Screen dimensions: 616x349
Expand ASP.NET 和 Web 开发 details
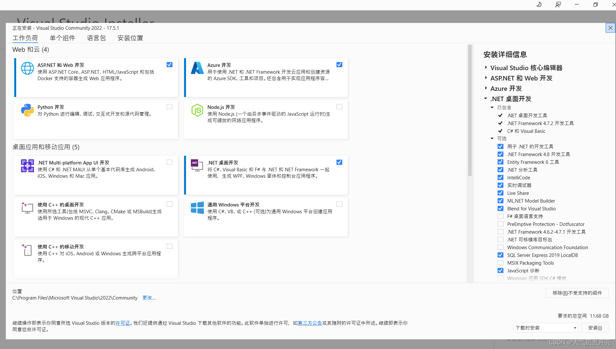coord(486,78)
